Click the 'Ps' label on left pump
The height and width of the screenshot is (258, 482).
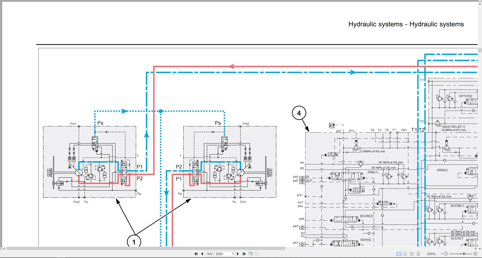pos(100,123)
